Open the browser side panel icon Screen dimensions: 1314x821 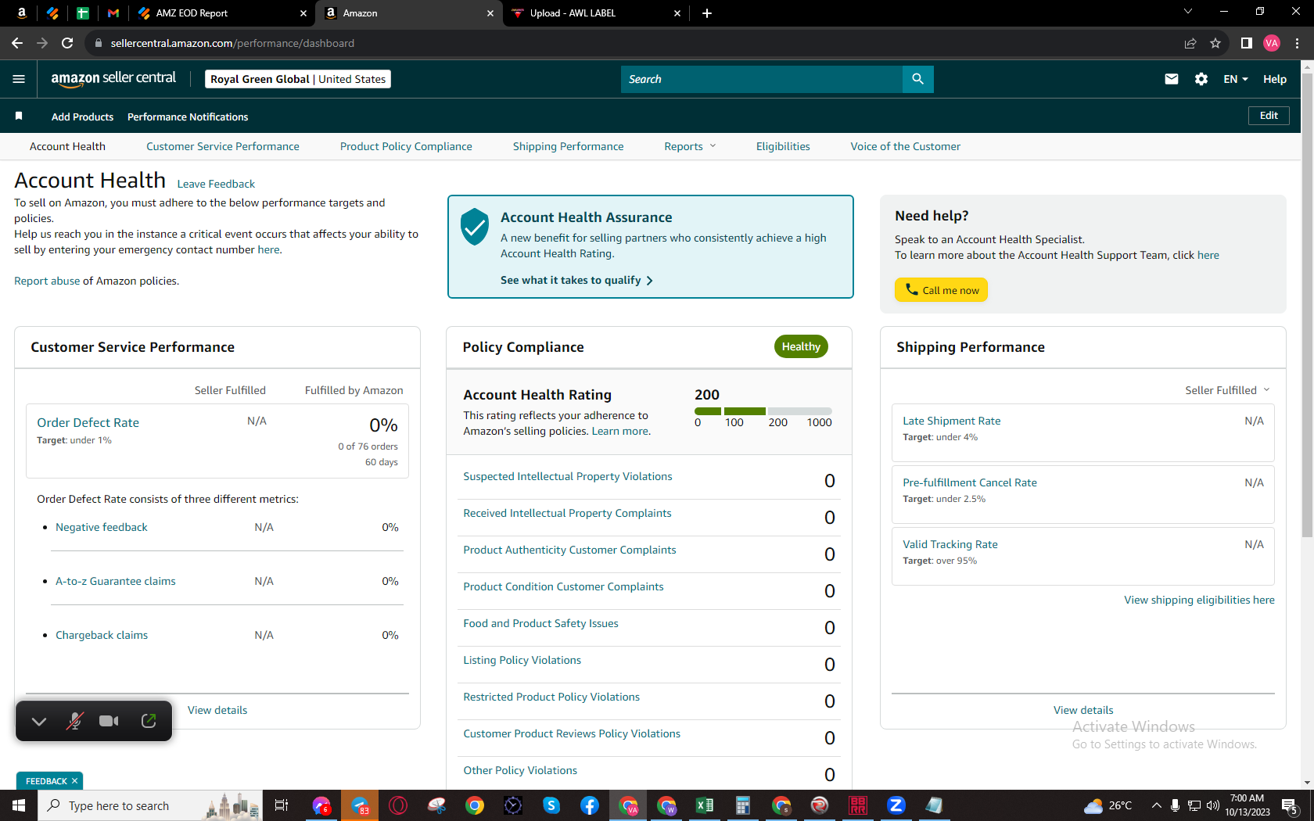(1247, 43)
